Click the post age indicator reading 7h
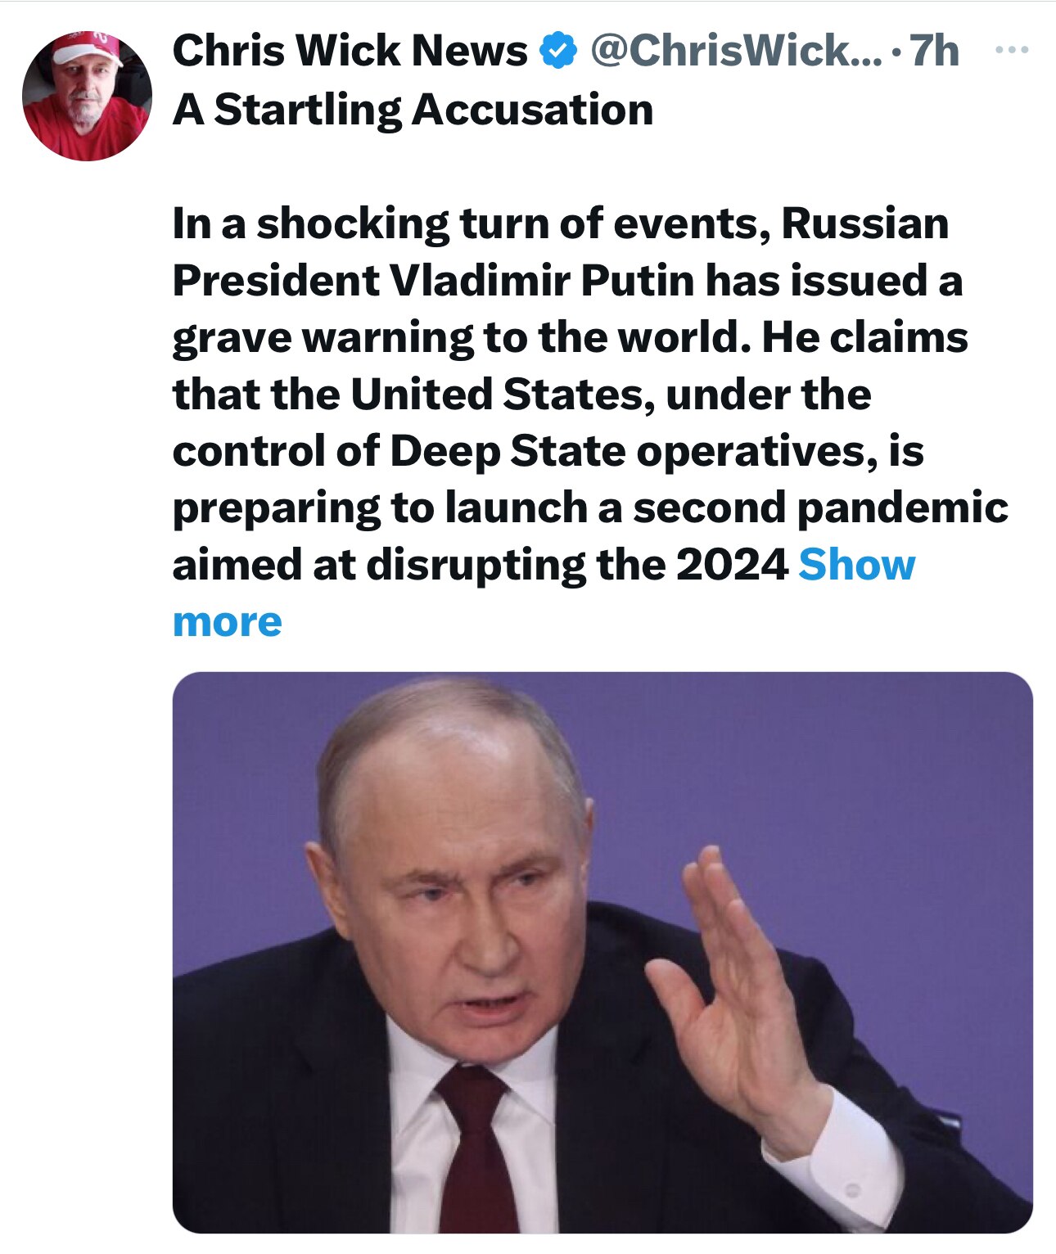Screen dimensions: 1056x1254 tap(932, 51)
